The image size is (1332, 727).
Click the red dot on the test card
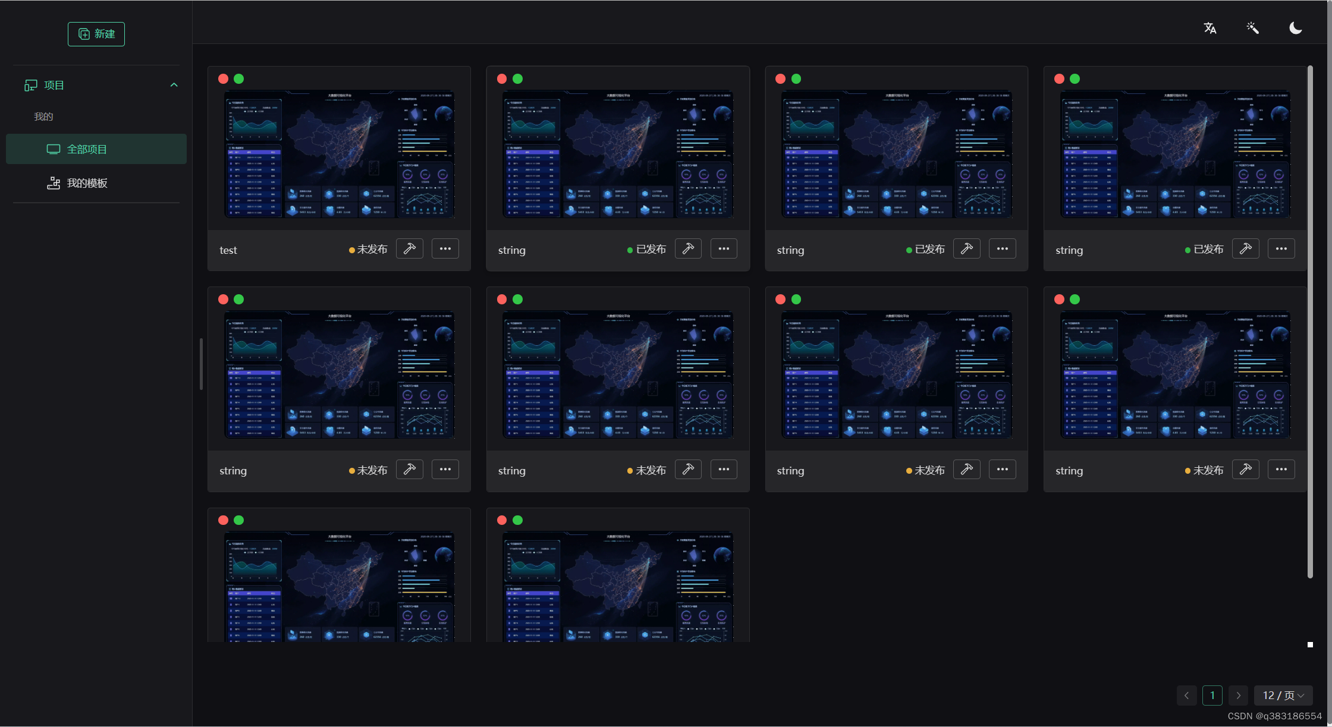224,79
